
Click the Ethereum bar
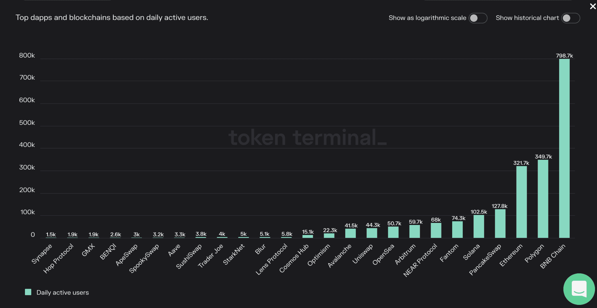521,202
